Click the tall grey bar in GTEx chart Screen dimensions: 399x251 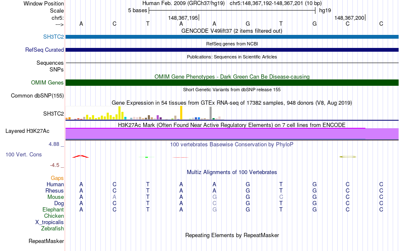210,113
